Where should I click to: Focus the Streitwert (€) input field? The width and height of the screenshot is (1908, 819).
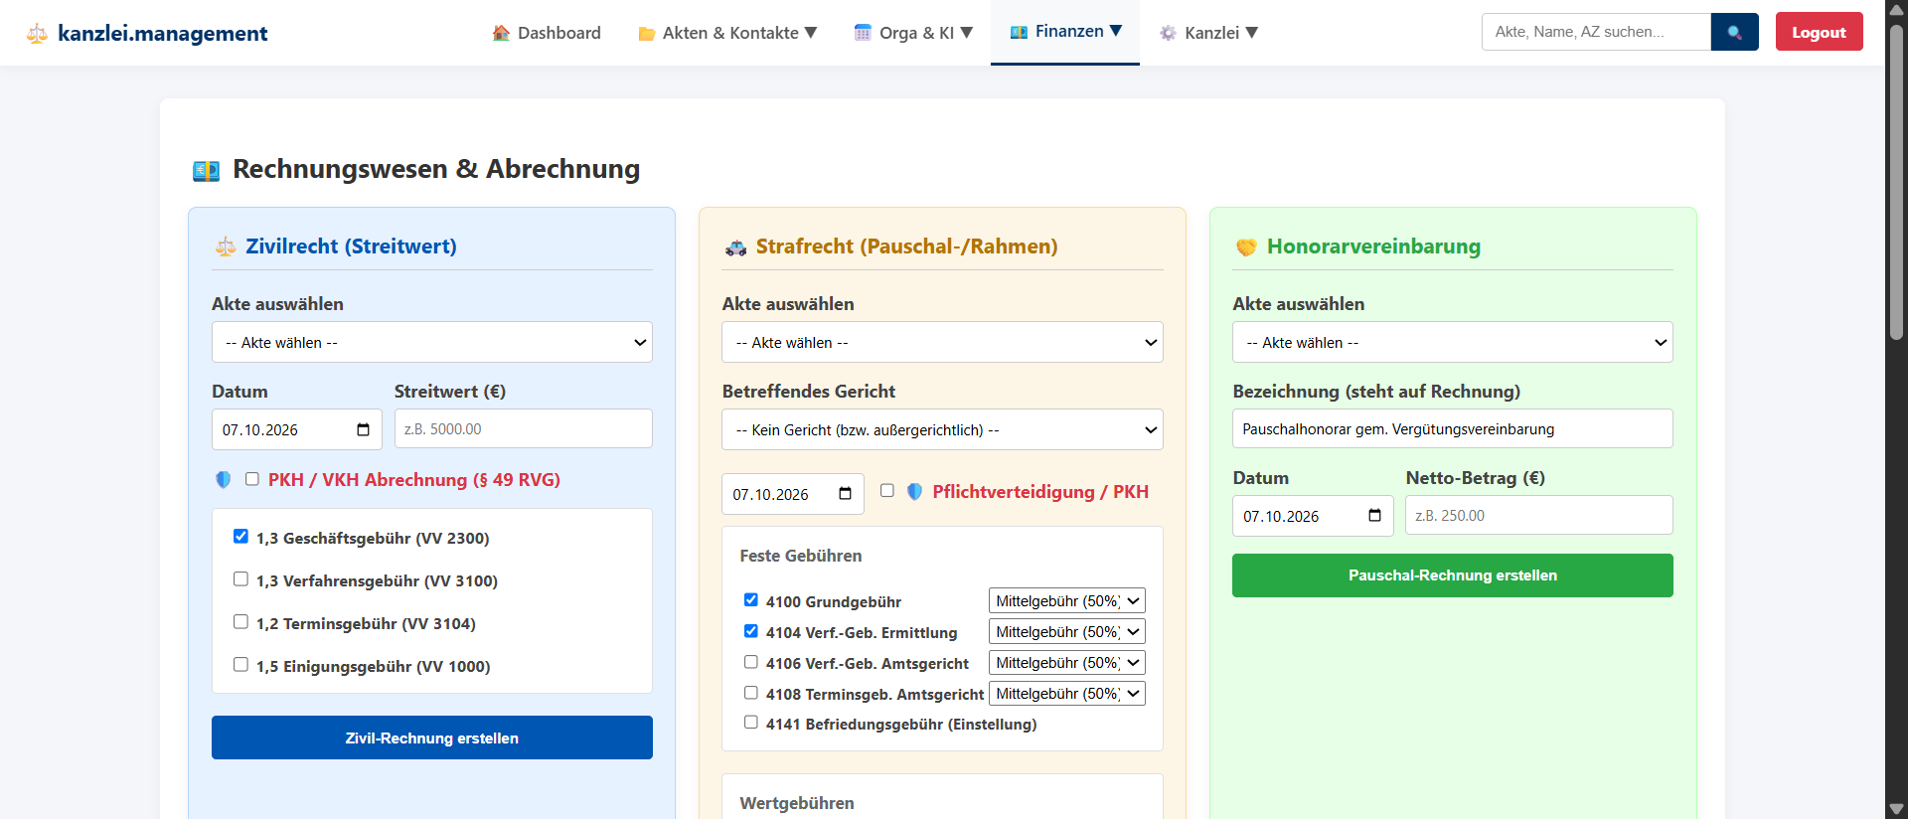524,428
